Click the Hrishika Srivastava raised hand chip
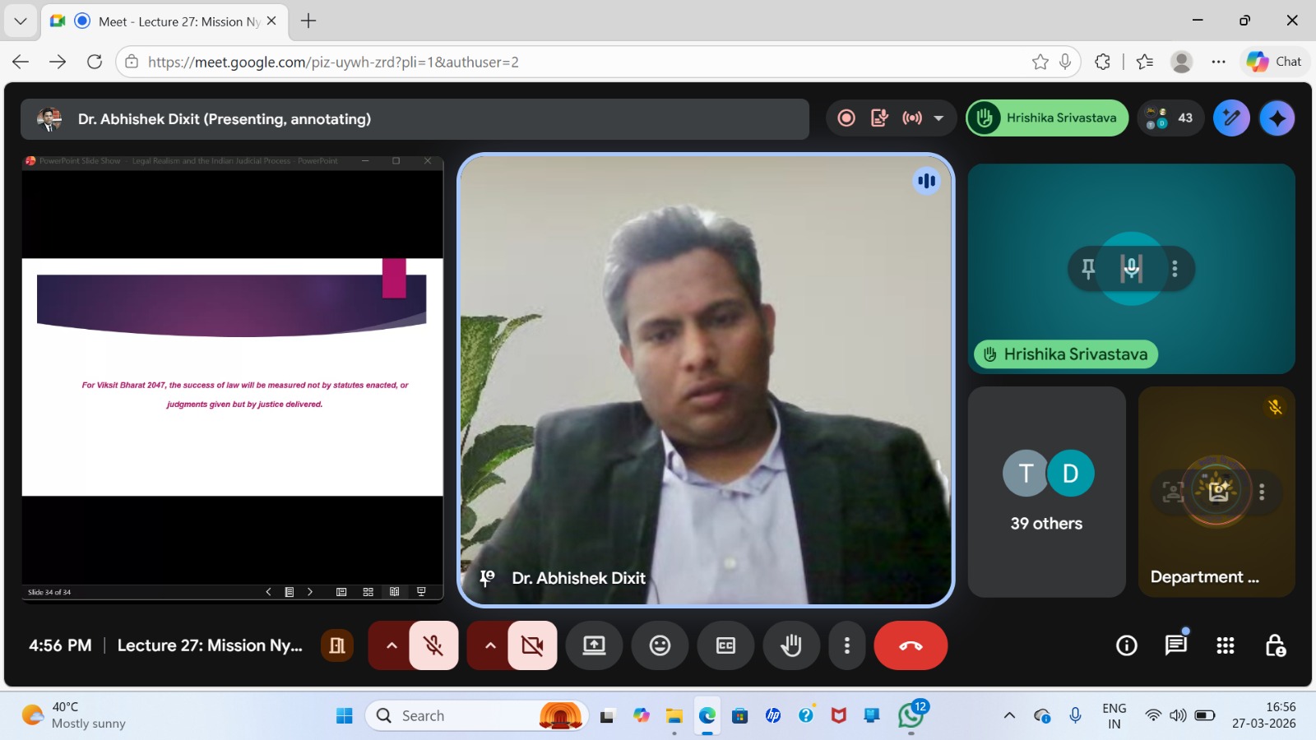Image resolution: width=1316 pixels, height=740 pixels. coord(1047,118)
